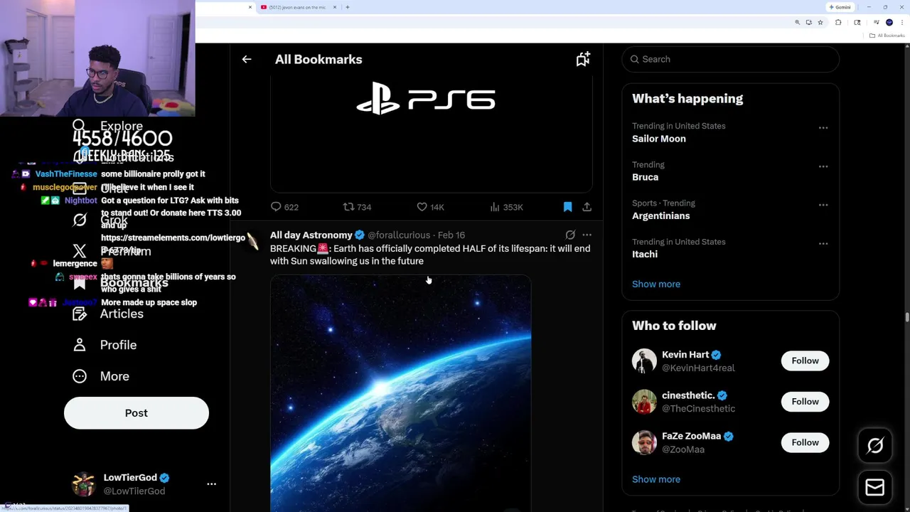Open Profile in the sidebar

click(x=105, y=345)
